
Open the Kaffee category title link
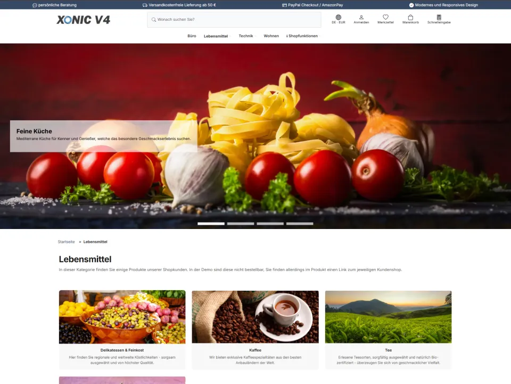(x=255, y=350)
